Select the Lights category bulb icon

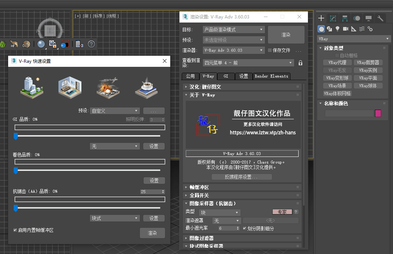pos(337,29)
